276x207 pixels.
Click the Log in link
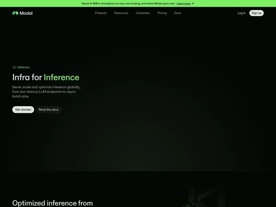pos(241,13)
